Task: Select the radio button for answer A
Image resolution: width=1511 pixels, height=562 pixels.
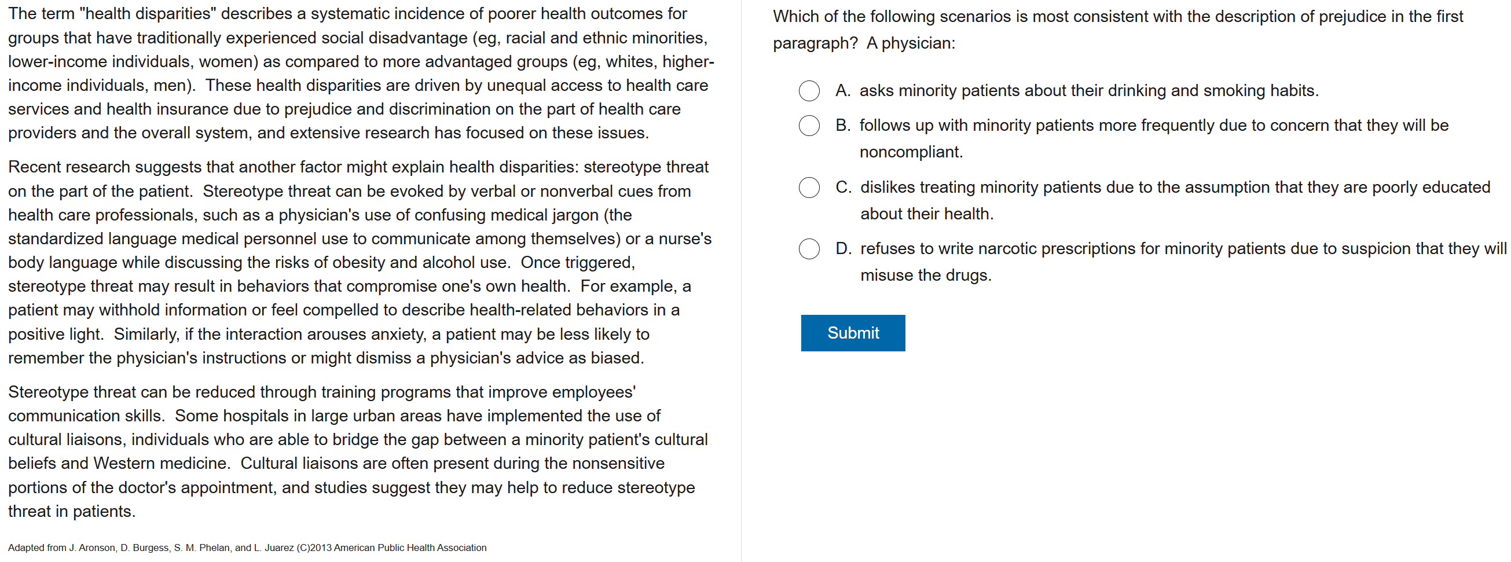Action: pyautogui.click(x=809, y=91)
